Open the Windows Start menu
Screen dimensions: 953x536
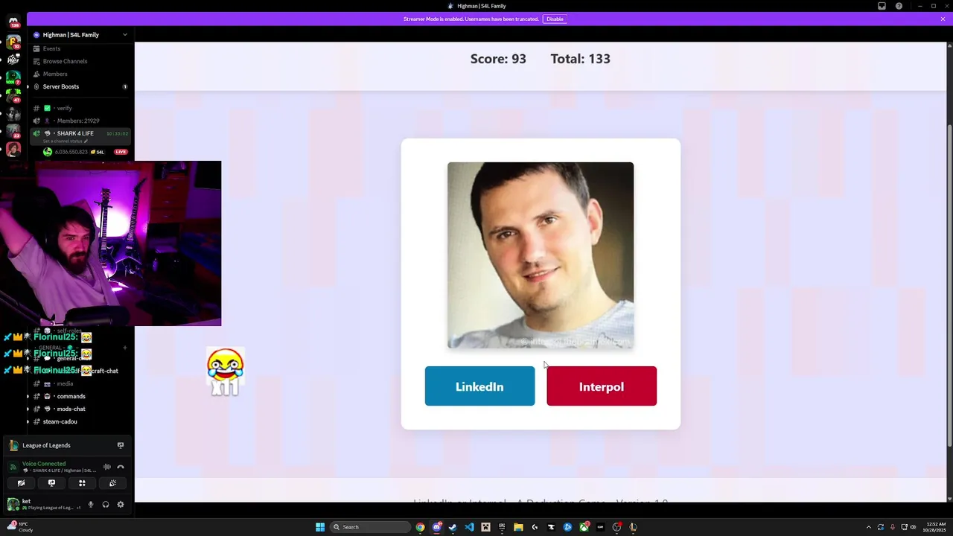tap(320, 527)
